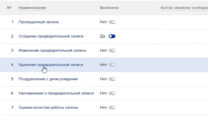Click Нет label in Оценка качества работы салона row
Viewport: 208px width, 117px height.
pyautogui.click(x=103, y=108)
